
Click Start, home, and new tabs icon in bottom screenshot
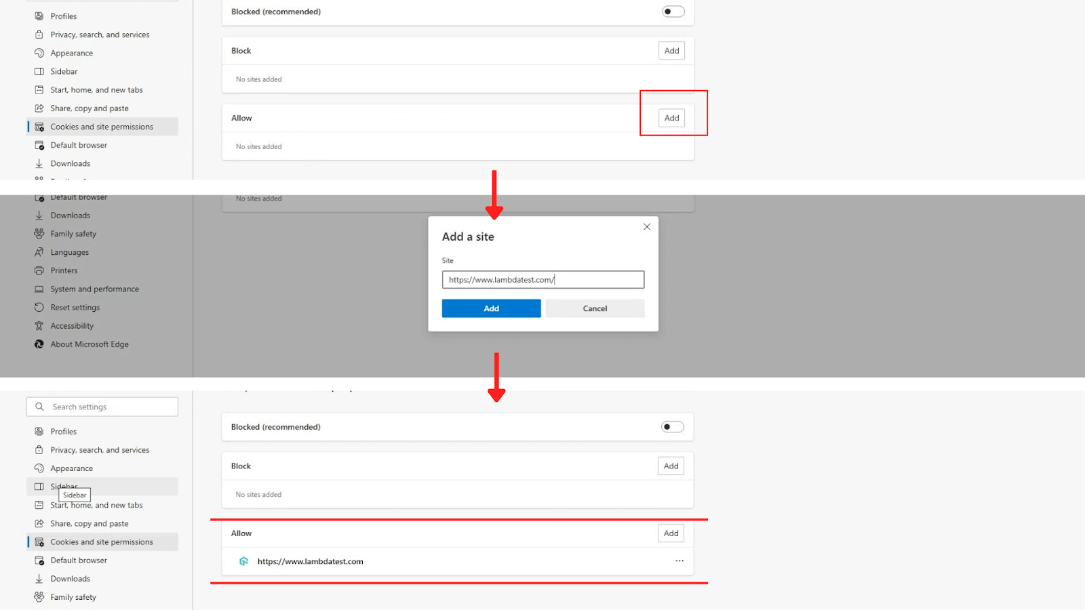(x=39, y=505)
